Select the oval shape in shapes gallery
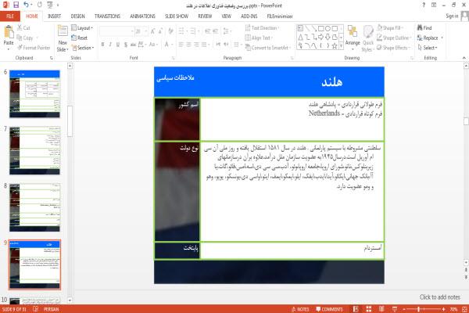Image resolution: width=469 pixels, height=313 pixels. [x=328, y=28]
